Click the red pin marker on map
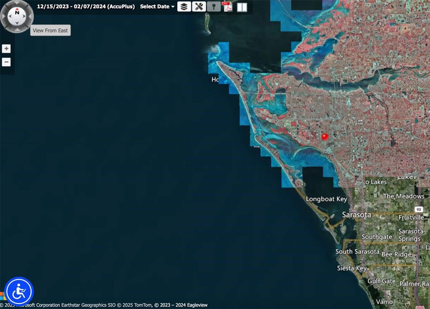The height and width of the screenshot is (309, 430). tap(325, 137)
